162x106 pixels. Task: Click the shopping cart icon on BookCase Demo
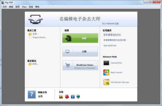68,65
